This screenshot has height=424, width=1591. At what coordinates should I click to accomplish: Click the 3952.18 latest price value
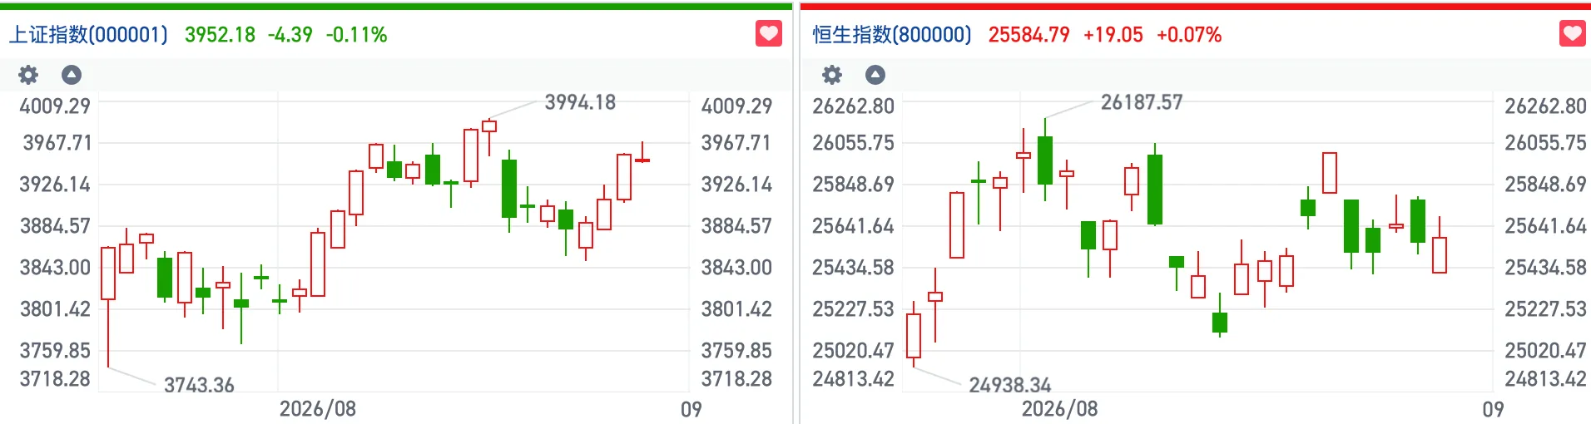pyautogui.click(x=220, y=35)
